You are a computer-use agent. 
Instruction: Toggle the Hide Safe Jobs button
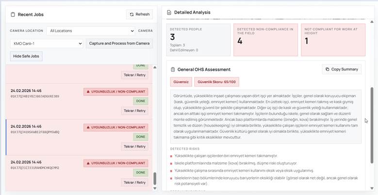[27, 56]
